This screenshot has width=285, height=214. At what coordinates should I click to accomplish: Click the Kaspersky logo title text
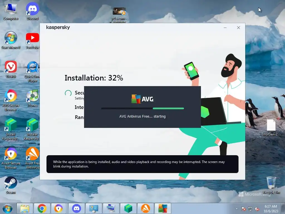coord(58,28)
